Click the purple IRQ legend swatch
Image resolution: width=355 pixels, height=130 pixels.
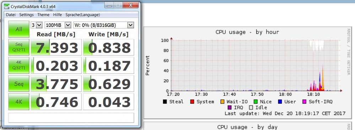click(230, 108)
